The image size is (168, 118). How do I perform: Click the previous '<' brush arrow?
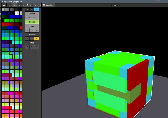[x=27, y=30]
